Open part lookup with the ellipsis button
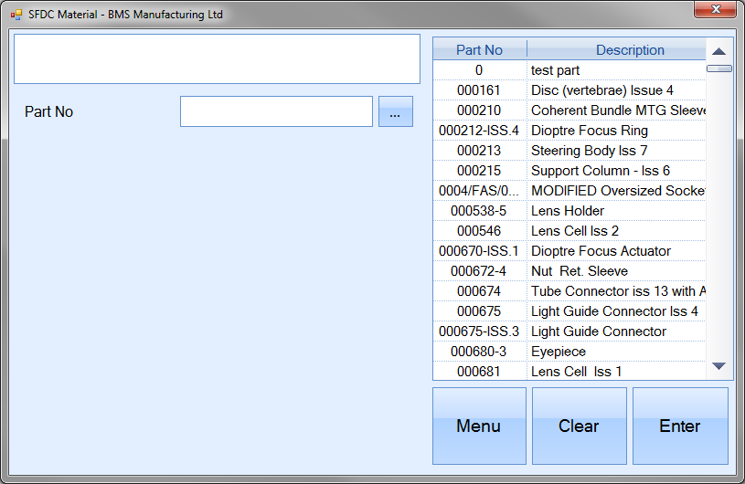This screenshot has height=484, width=745. [395, 111]
